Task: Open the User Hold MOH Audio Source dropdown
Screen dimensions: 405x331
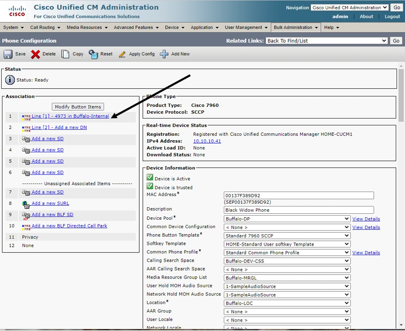Action: point(287,286)
